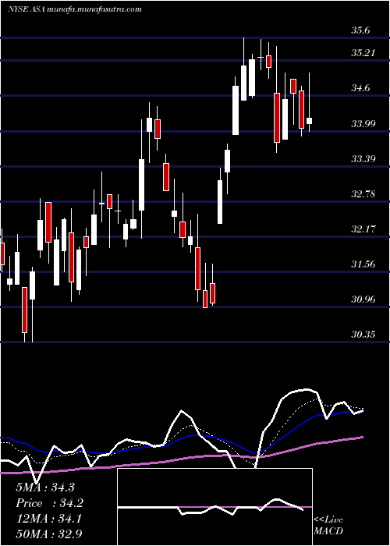Click the Price : 34.2 value
390x546 pixels.
tap(49, 503)
